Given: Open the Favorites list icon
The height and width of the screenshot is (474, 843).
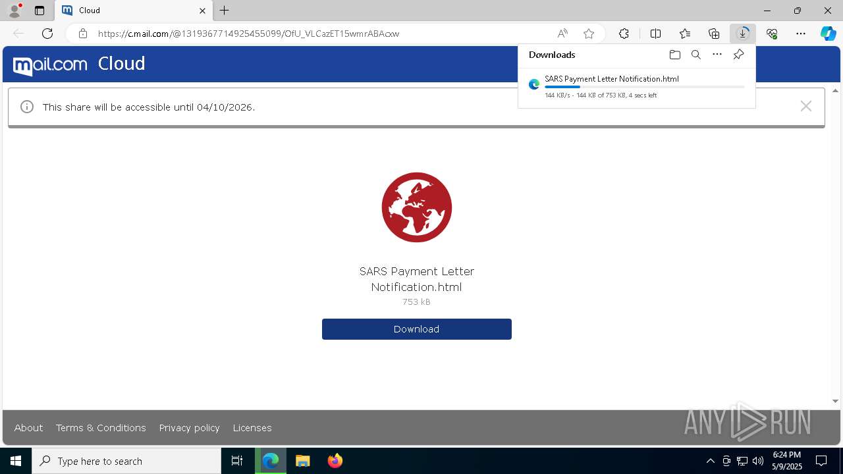Looking at the screenshot, I should pos(685,34).
